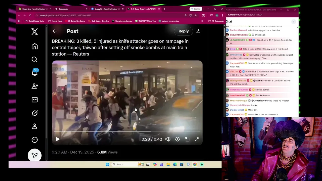Open Notifications bell showing 18
Viewport: 322px width, 181px height.
[x=35, y=72]
